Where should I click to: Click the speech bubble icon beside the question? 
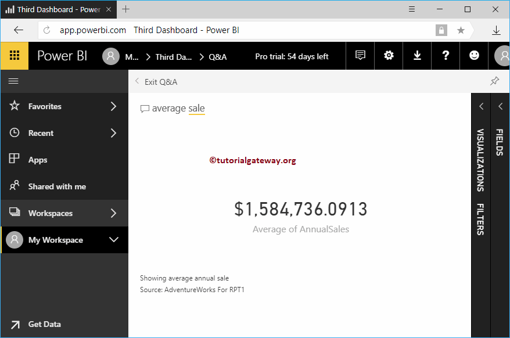pyautogui.click(x=145, y=108)
